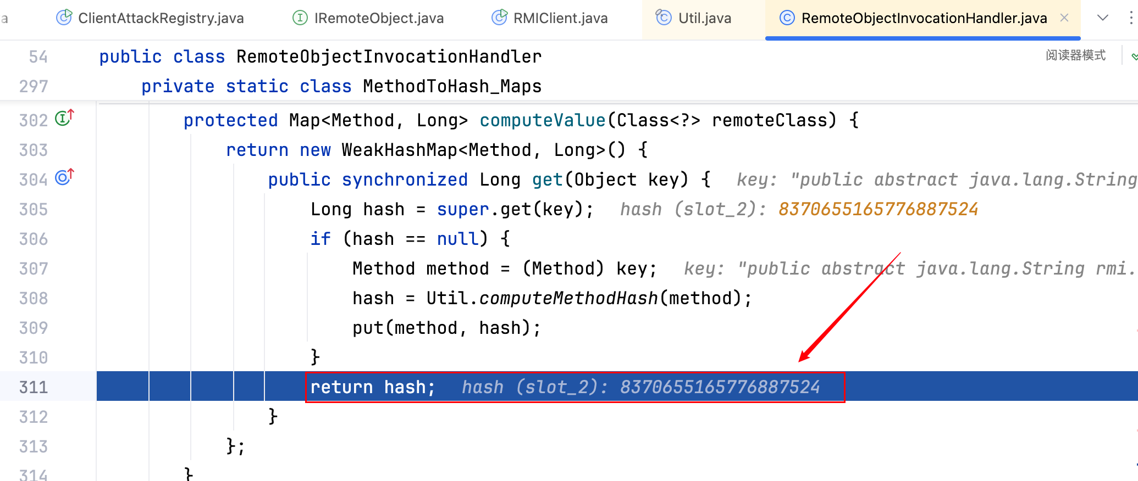Click the IRemoteObject.java interface icon
Screen dimensions: 1138x481
[300, 18]
